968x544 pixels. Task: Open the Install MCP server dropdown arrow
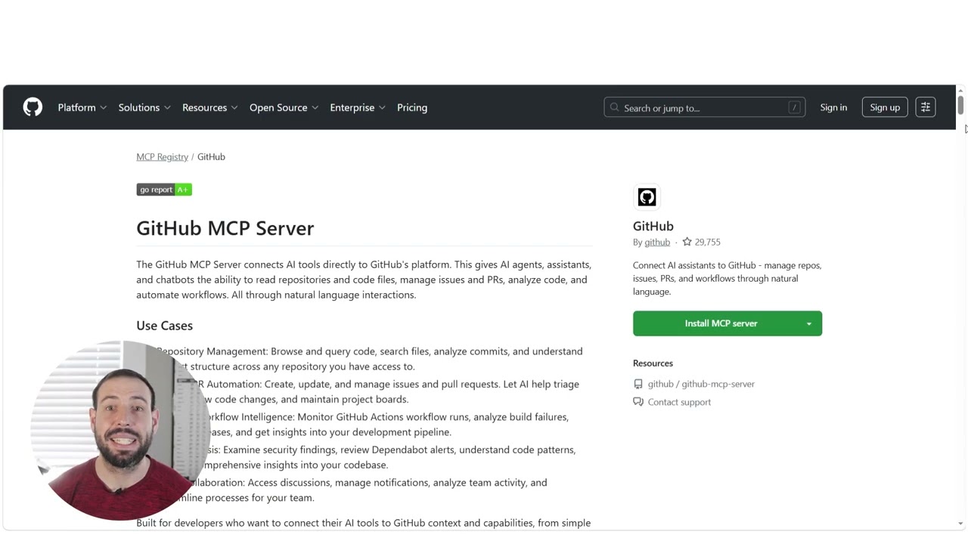coord(808,323)
